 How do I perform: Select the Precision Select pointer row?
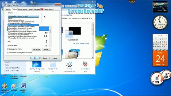click(28, 46)
